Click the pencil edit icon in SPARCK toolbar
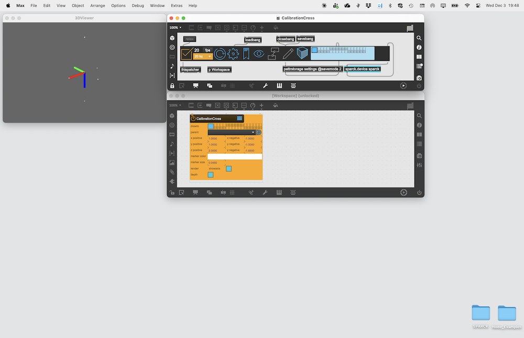The image size is (524, 338). click(x=288, y=53)
